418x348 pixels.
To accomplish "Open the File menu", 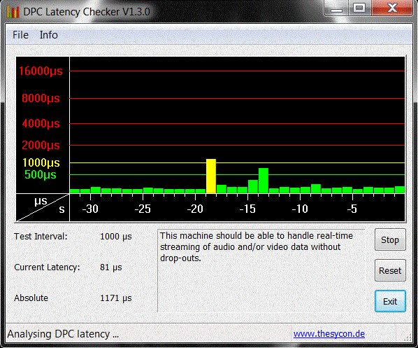I will click(x=20, y=35).
